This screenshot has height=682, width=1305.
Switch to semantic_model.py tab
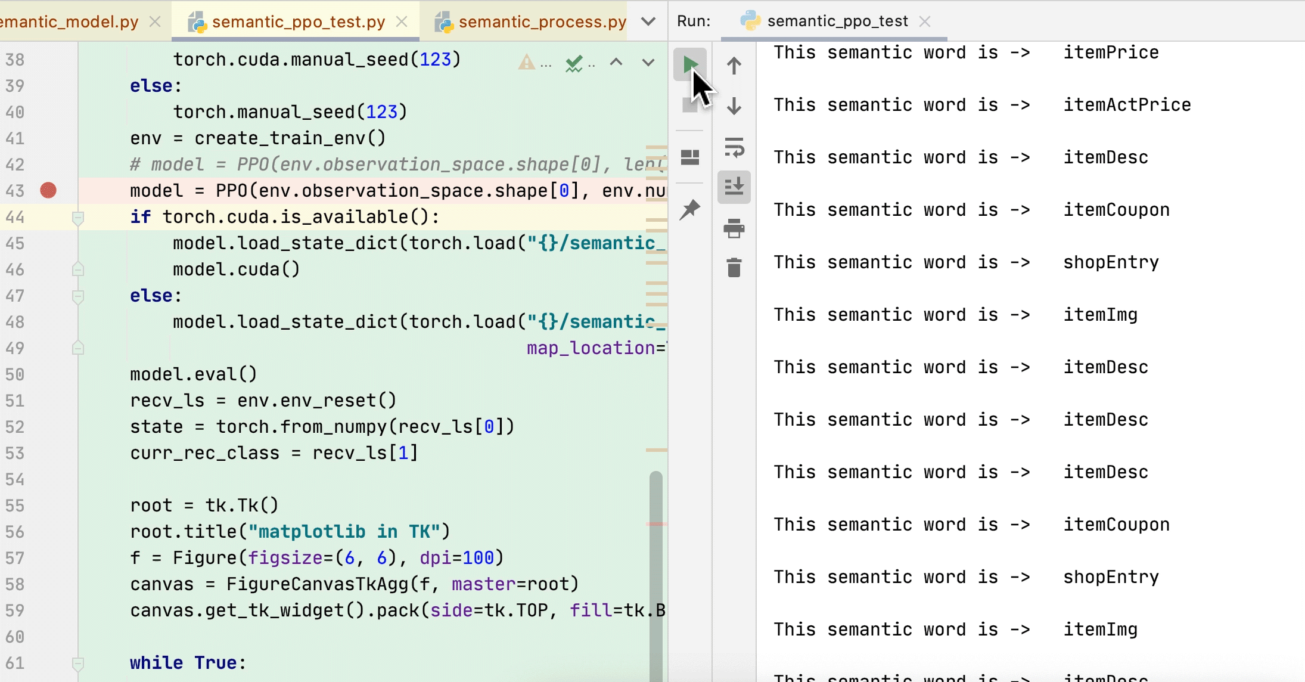(x=69, y=21)
